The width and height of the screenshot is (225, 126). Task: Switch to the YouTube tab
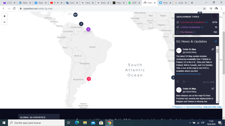pyautogui.click(x=56, y=3)
